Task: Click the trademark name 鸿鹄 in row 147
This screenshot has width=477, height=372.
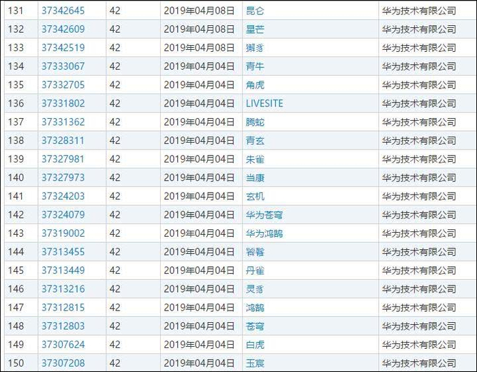Action: tap(255, 308)
